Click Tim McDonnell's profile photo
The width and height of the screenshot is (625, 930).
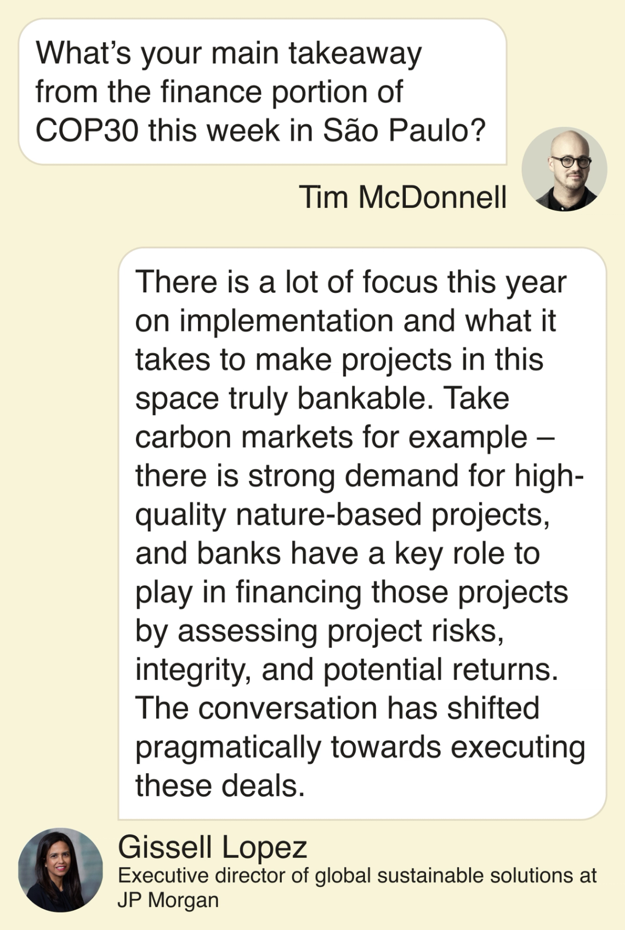click(564, 169)
